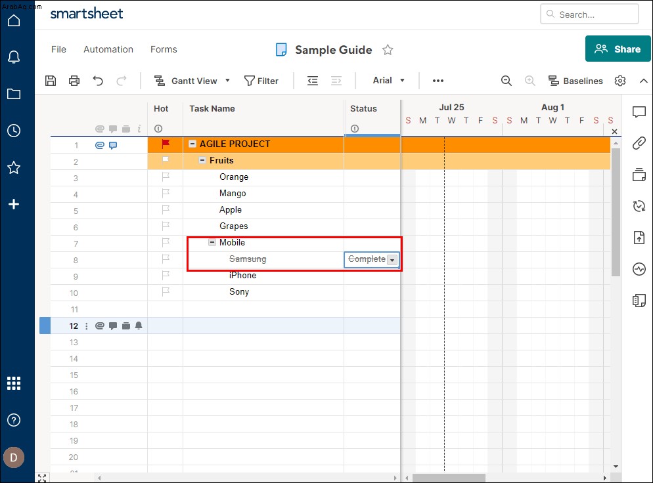Screen dimensions: 653x483
Task: Click the Redo arrow
Action: coord(122,81)
